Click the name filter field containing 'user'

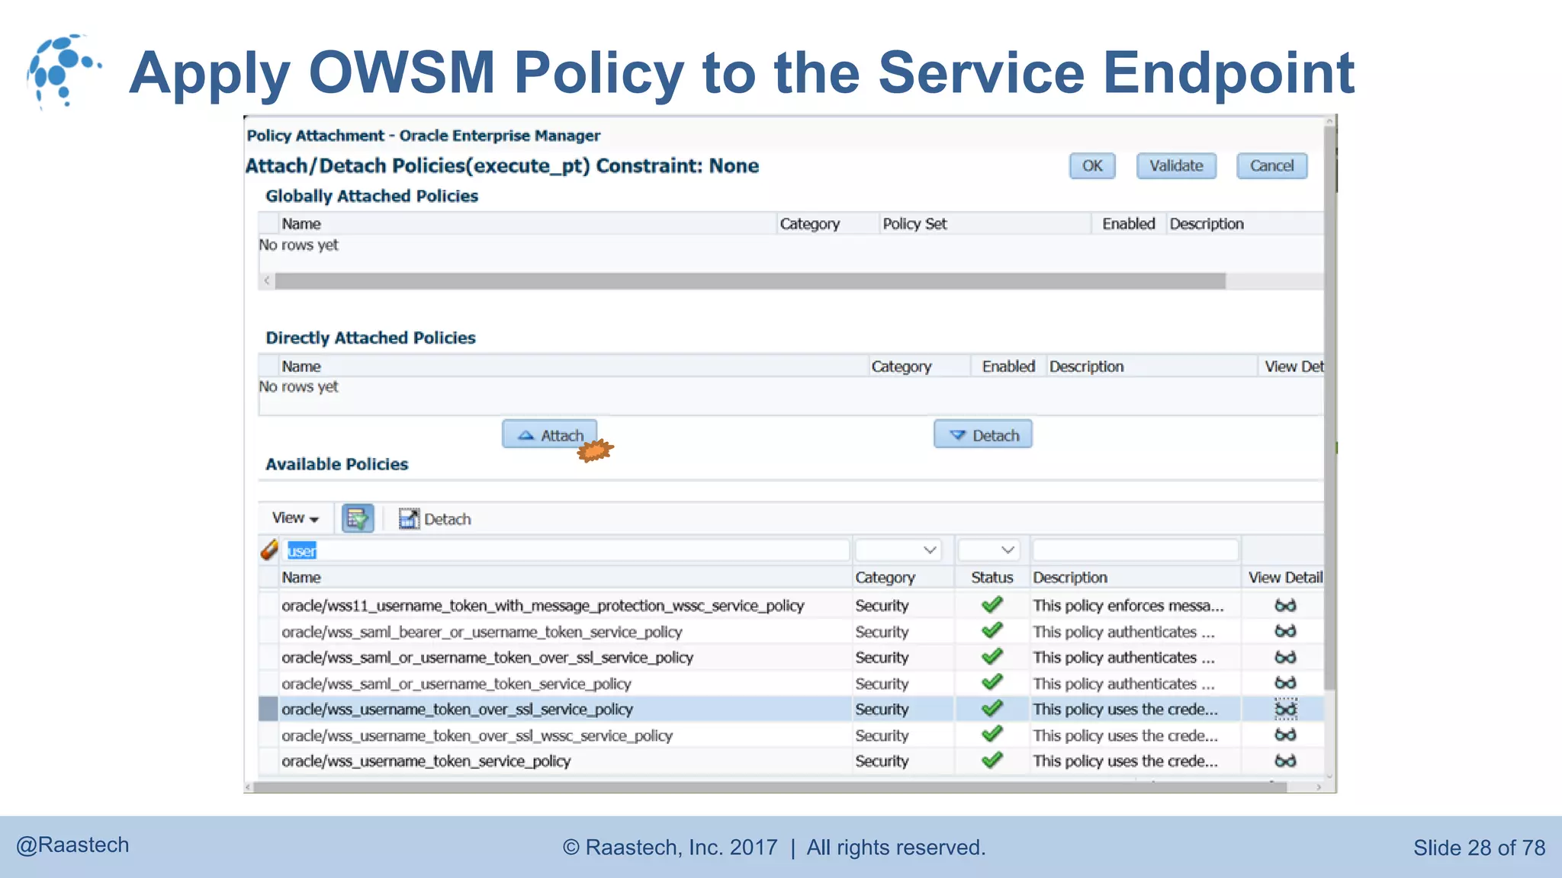pyautogui.click(x=566, y=550)
